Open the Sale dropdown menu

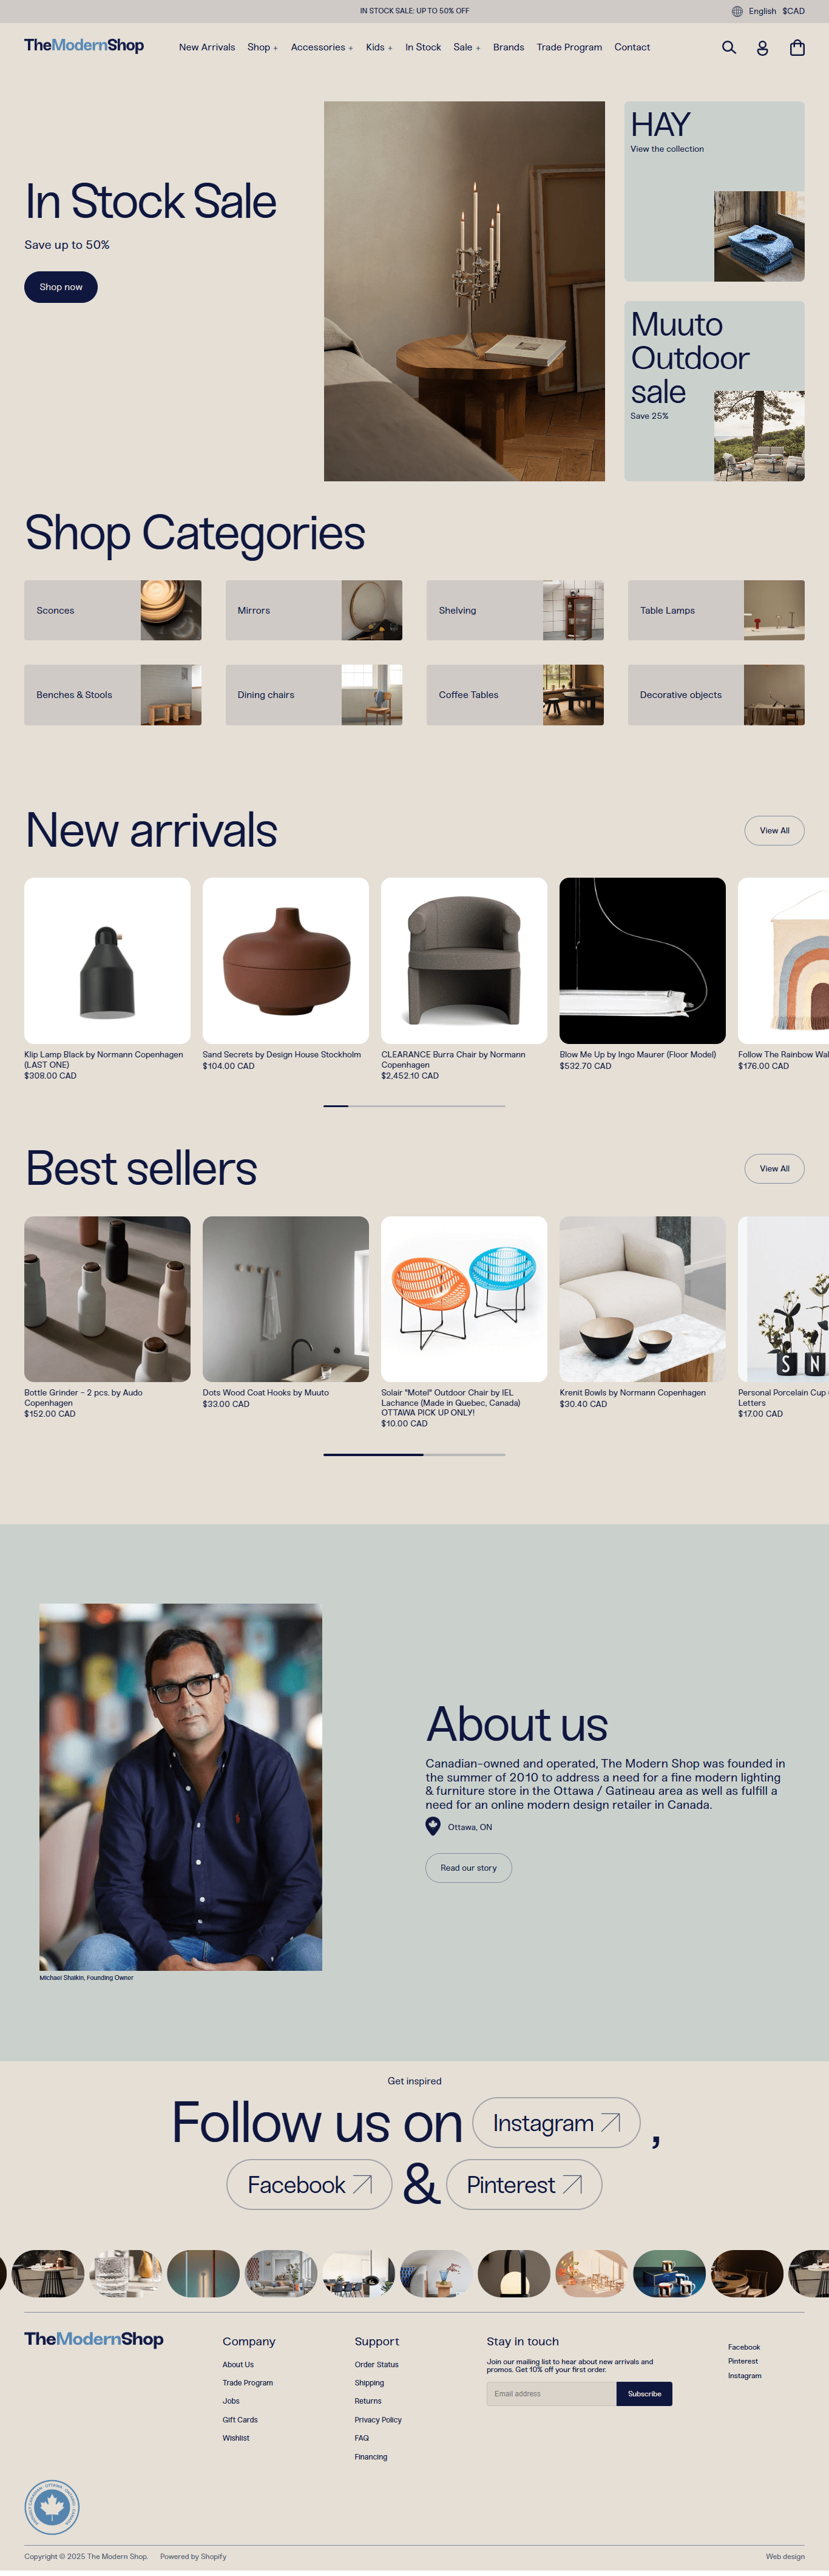tap(467, 47)
